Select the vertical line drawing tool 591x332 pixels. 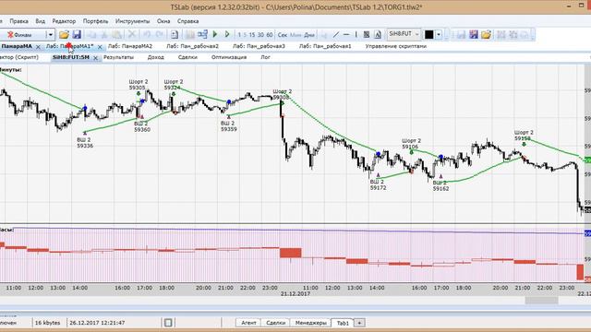point(356,35)
